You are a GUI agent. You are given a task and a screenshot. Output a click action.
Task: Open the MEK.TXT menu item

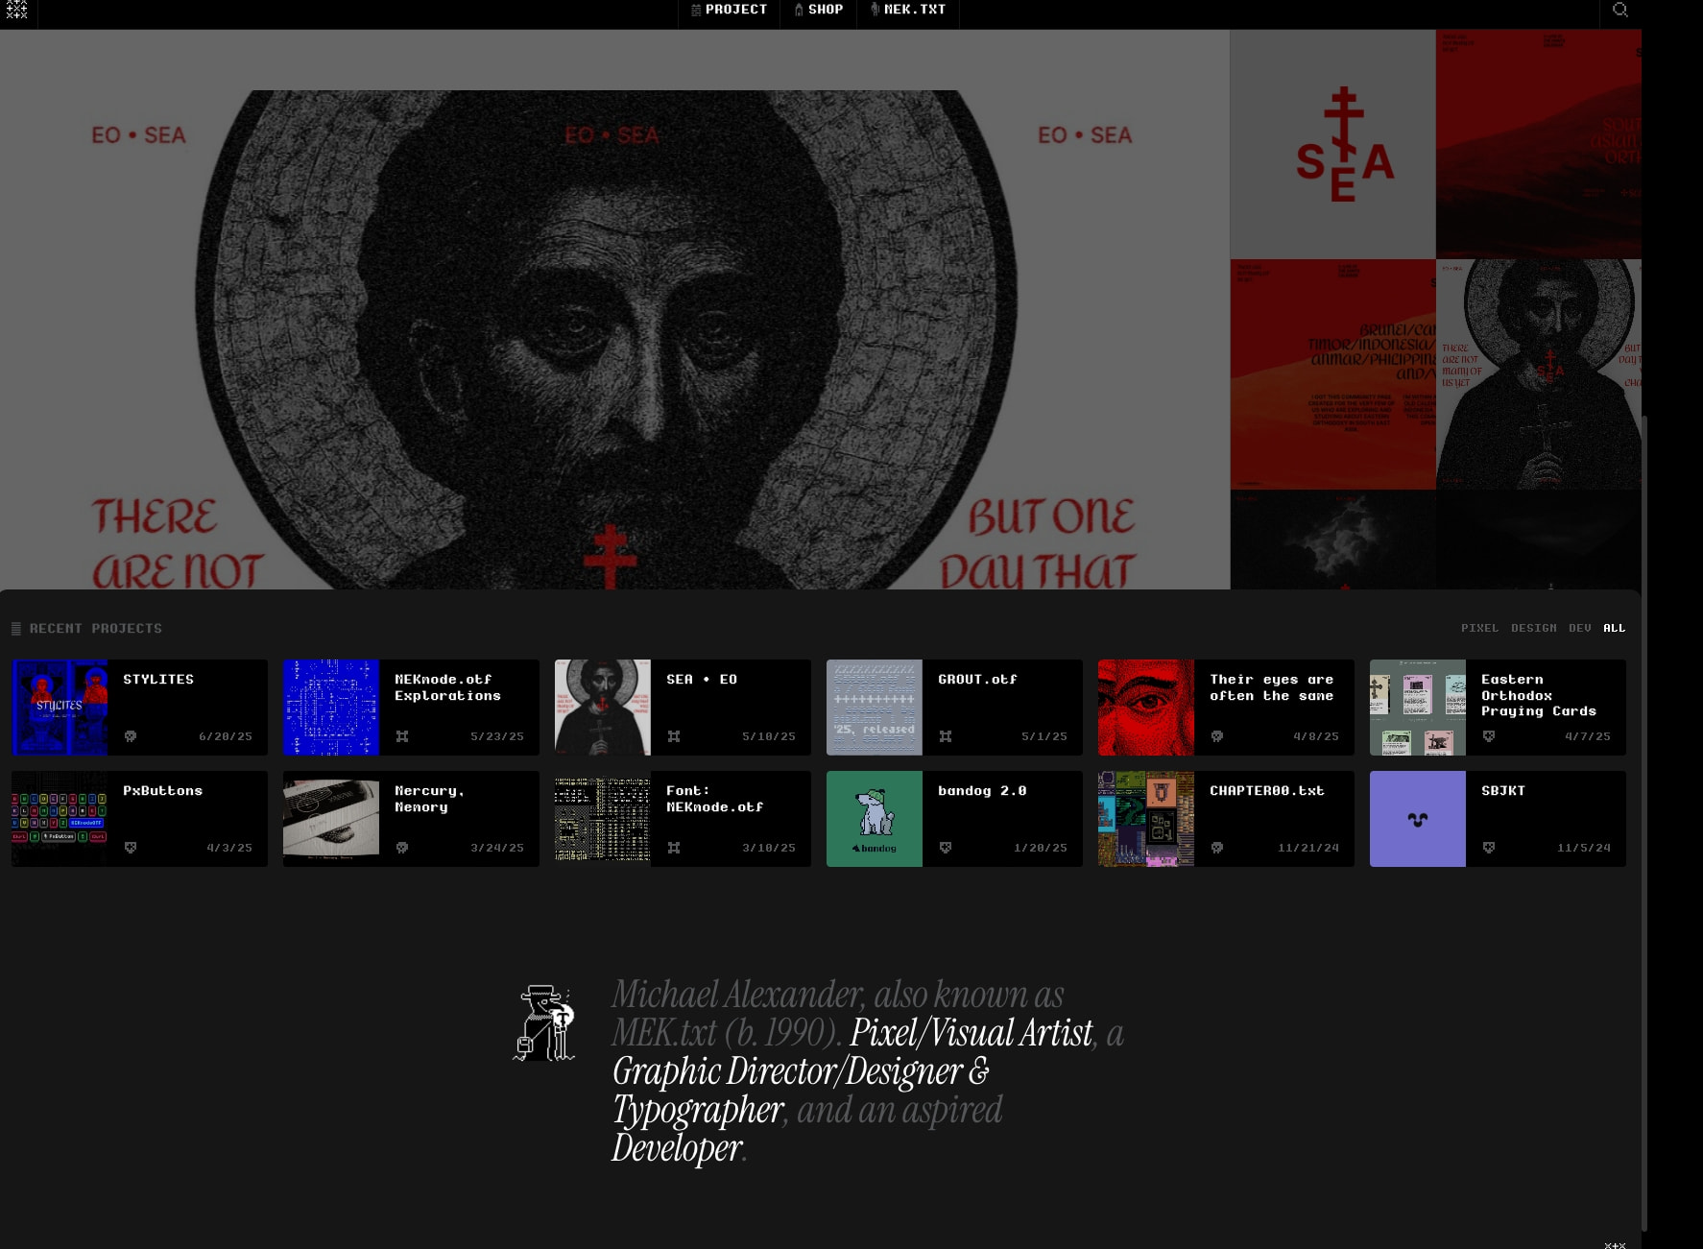click(907, 10)
